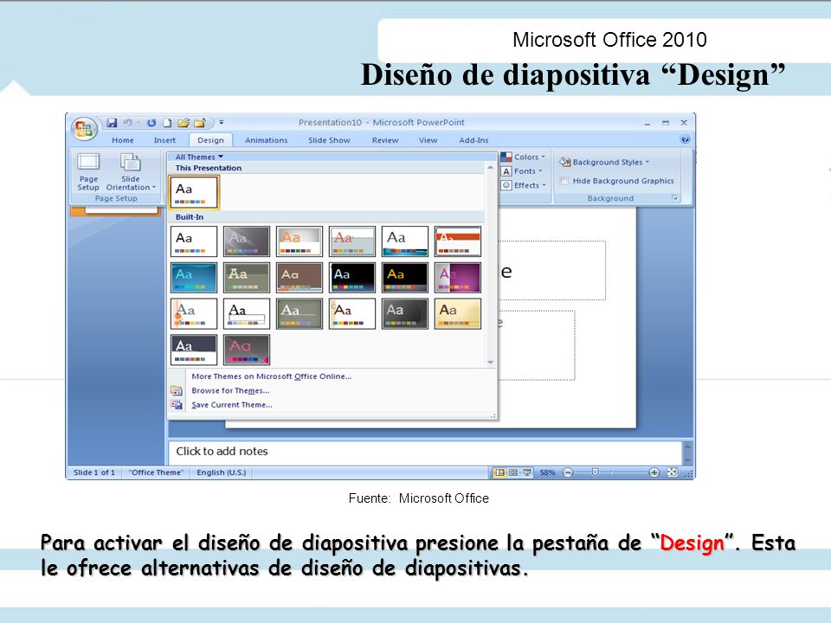Switch to the Insert tab
The height and width of the screenshot is (623, 831).
[164, 140]
